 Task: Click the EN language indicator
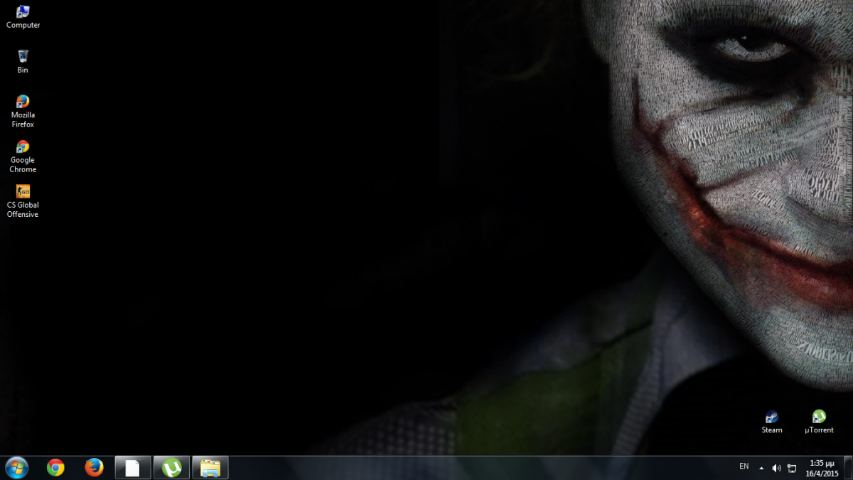[744, 466]
